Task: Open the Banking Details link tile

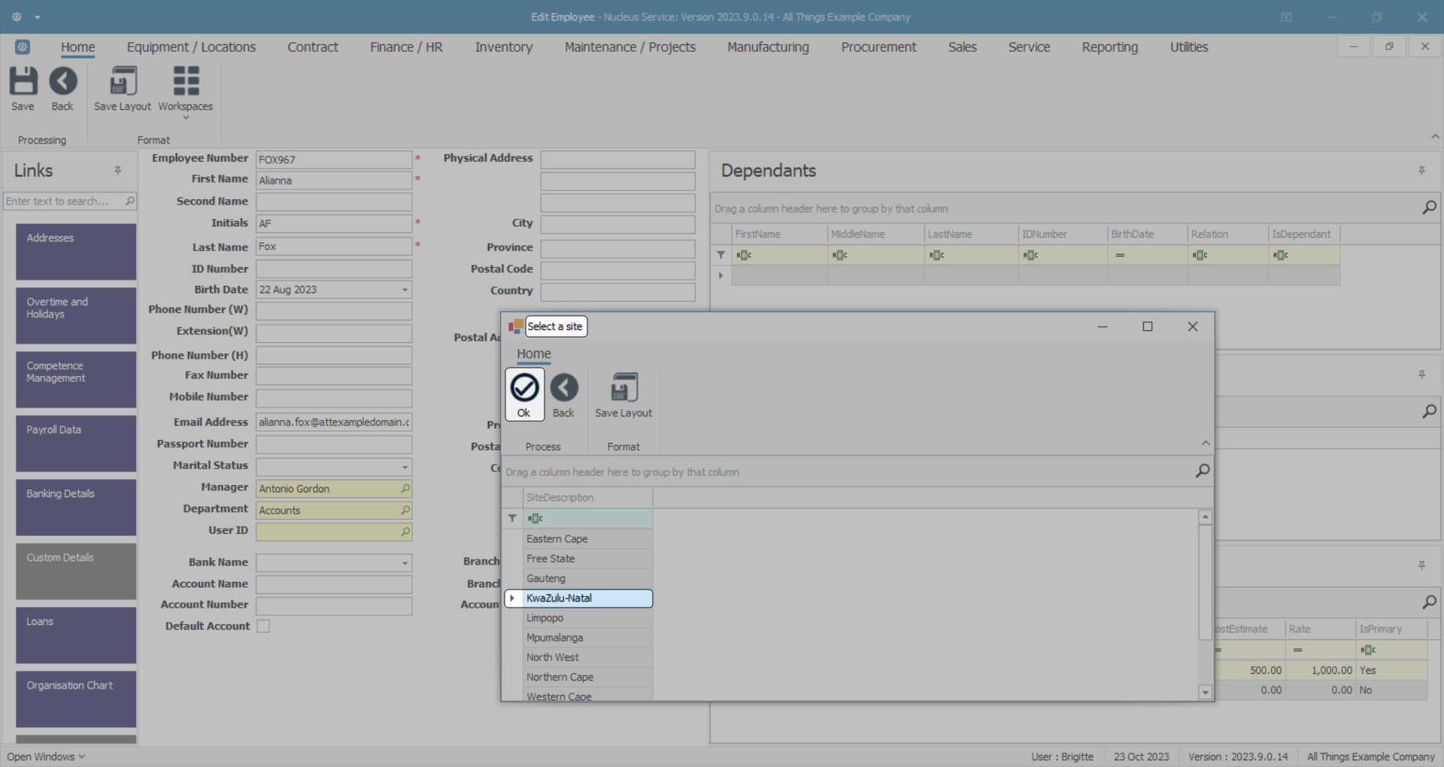Action: pyautogui.click(x=75, y=507)
